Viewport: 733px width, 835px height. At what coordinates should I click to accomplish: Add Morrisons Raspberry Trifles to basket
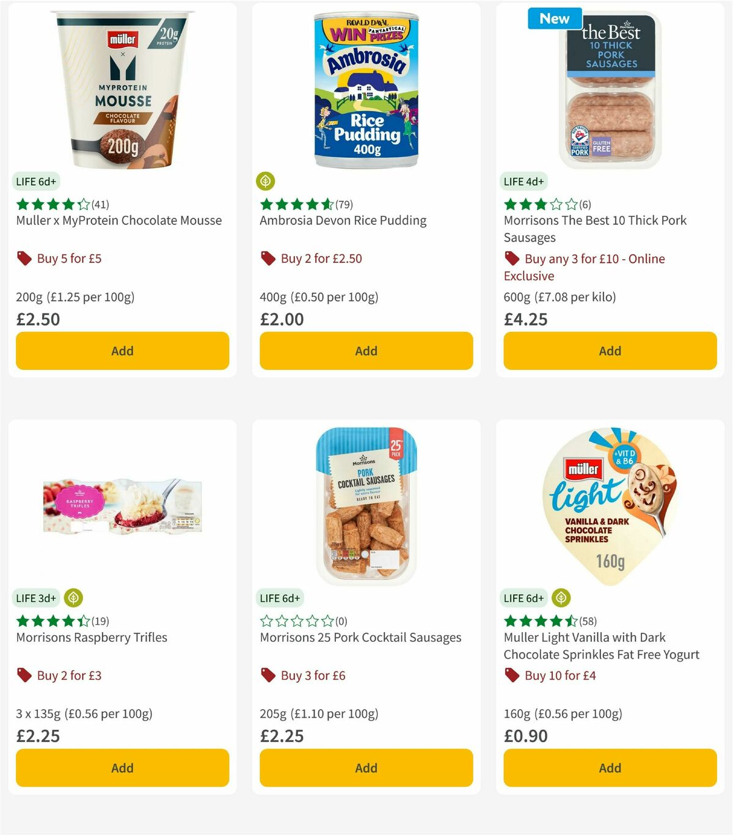[x=122, y=768]
